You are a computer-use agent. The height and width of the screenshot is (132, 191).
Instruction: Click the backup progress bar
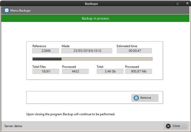[92, 59]
